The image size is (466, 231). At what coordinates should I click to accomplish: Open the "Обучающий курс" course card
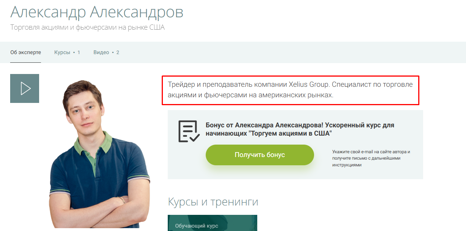213,223
